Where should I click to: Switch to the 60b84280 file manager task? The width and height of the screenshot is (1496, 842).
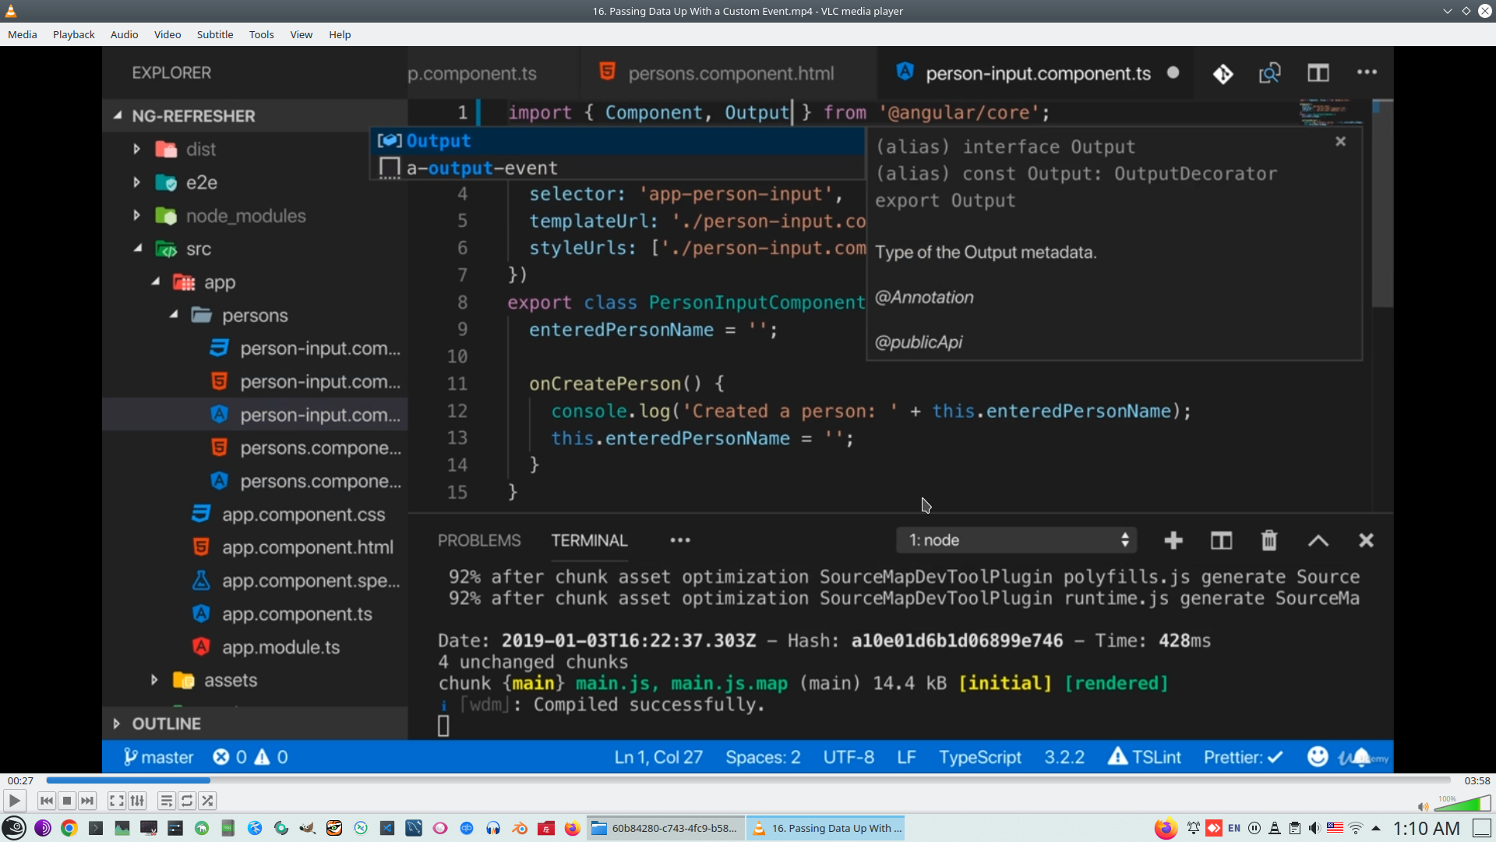tap(665, 828)
